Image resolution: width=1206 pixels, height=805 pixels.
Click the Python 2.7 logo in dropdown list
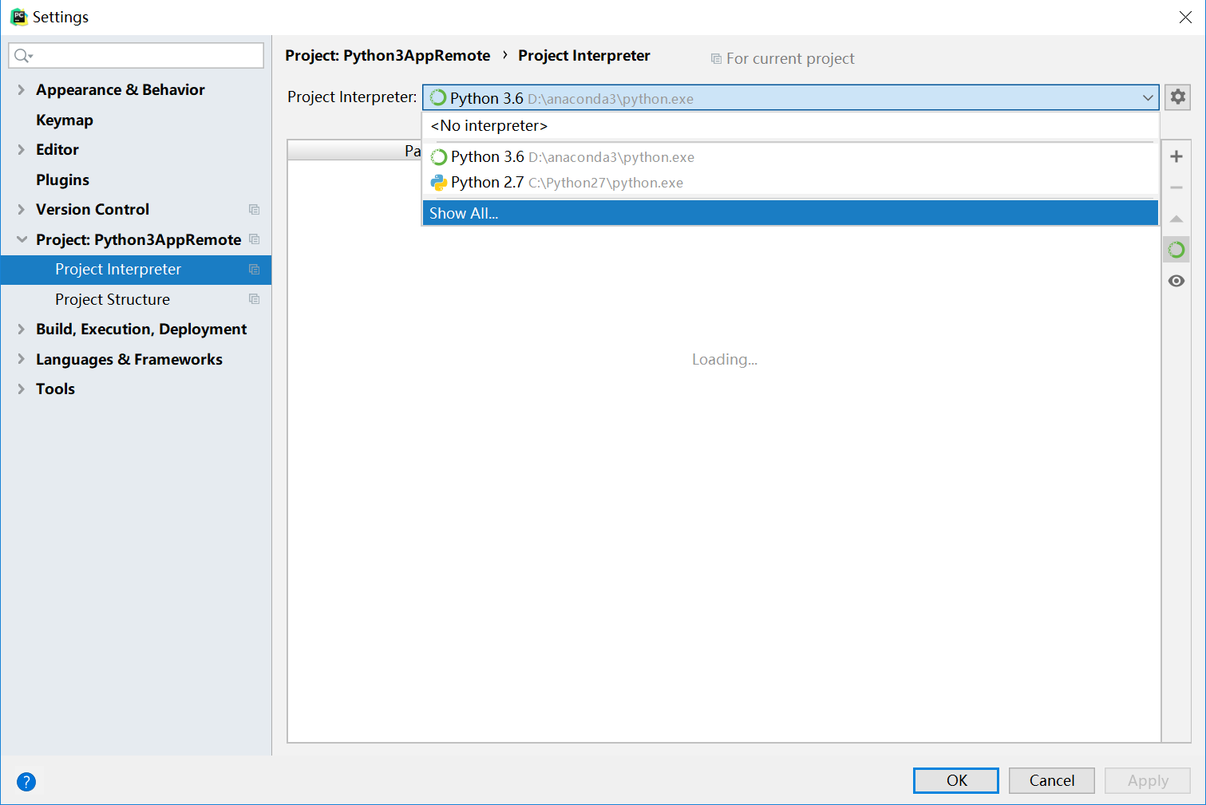(x=439, y=183)
